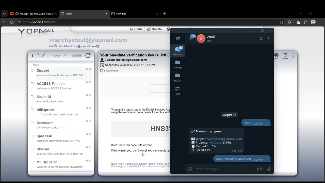Open a new browser tab

(165, 14)
